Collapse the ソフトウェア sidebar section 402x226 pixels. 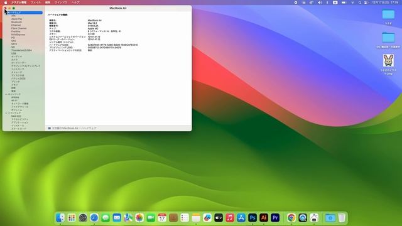coord(6,113)
